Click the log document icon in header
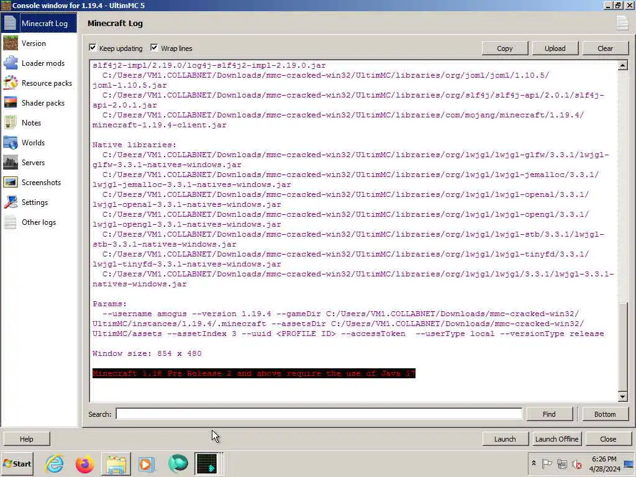 622,23
